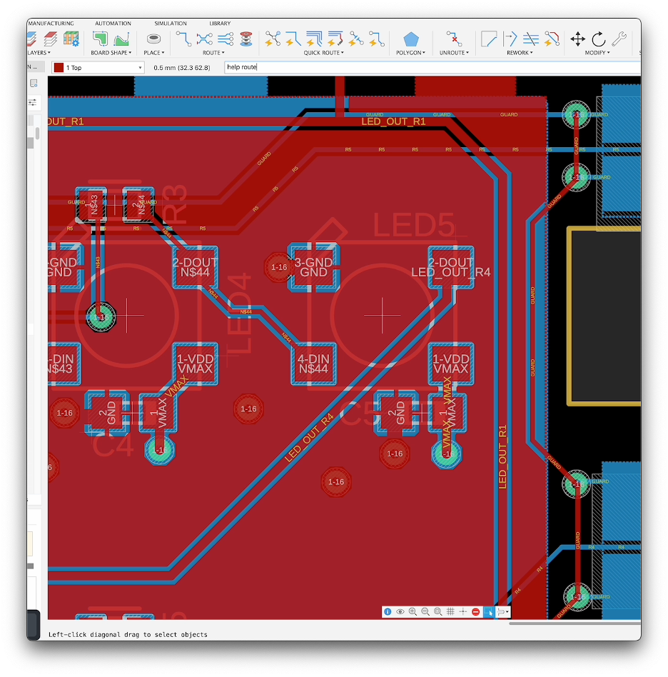Select the board shape spline curve tool
Screen dimensions: 668x677
point(122,39)
